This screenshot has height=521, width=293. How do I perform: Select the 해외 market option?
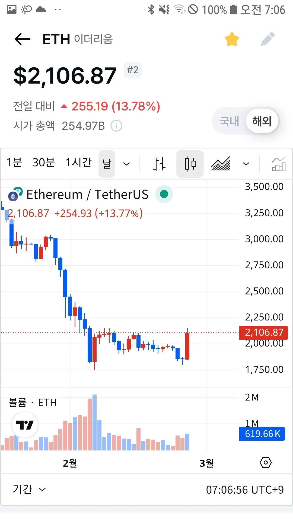tap(262, 121)
